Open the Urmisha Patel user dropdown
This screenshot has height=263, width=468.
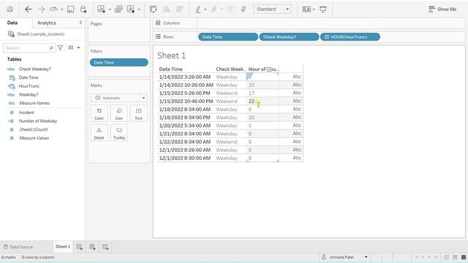[x=344, y=257]
